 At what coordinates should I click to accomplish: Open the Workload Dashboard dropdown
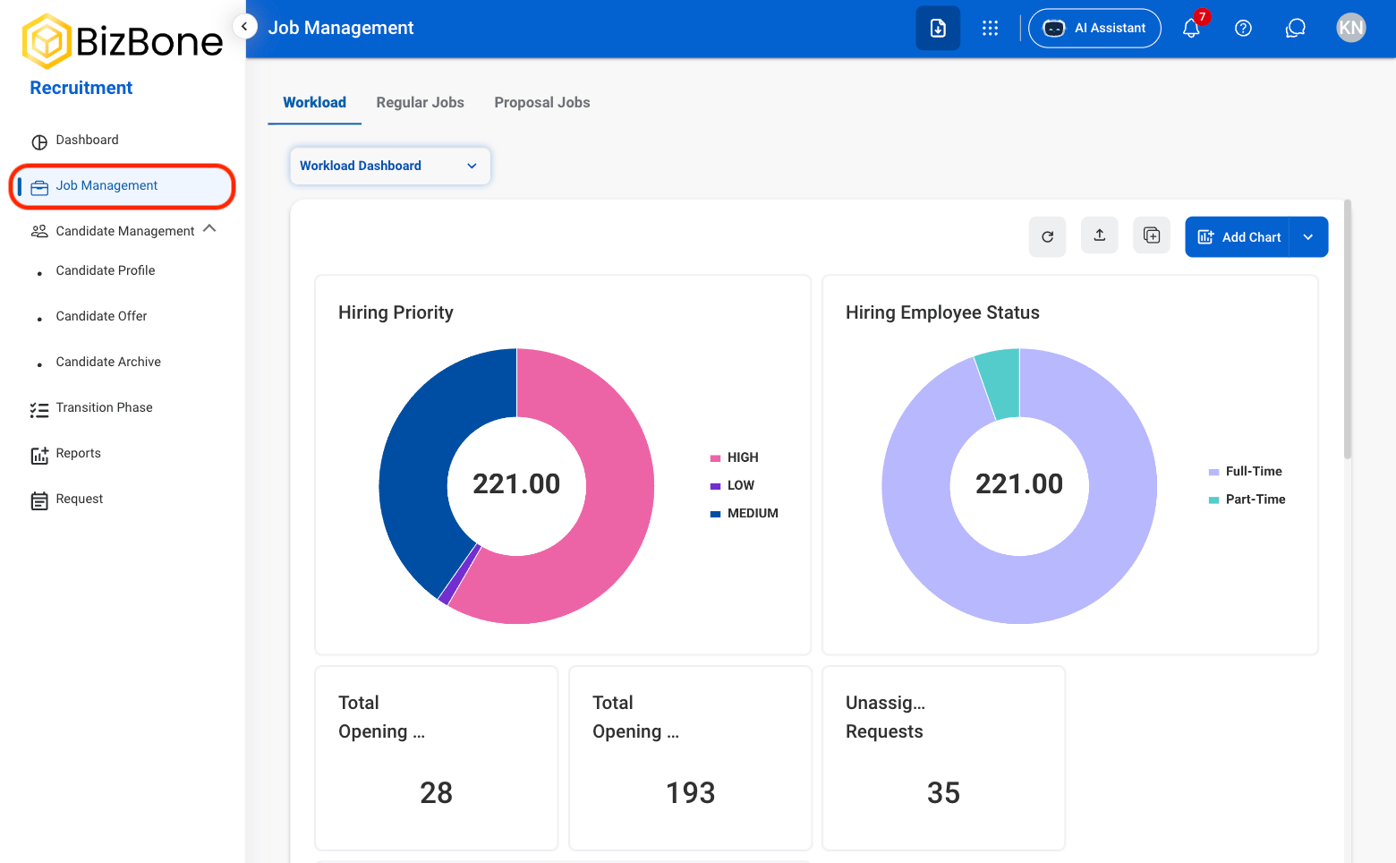click(390, 166)
